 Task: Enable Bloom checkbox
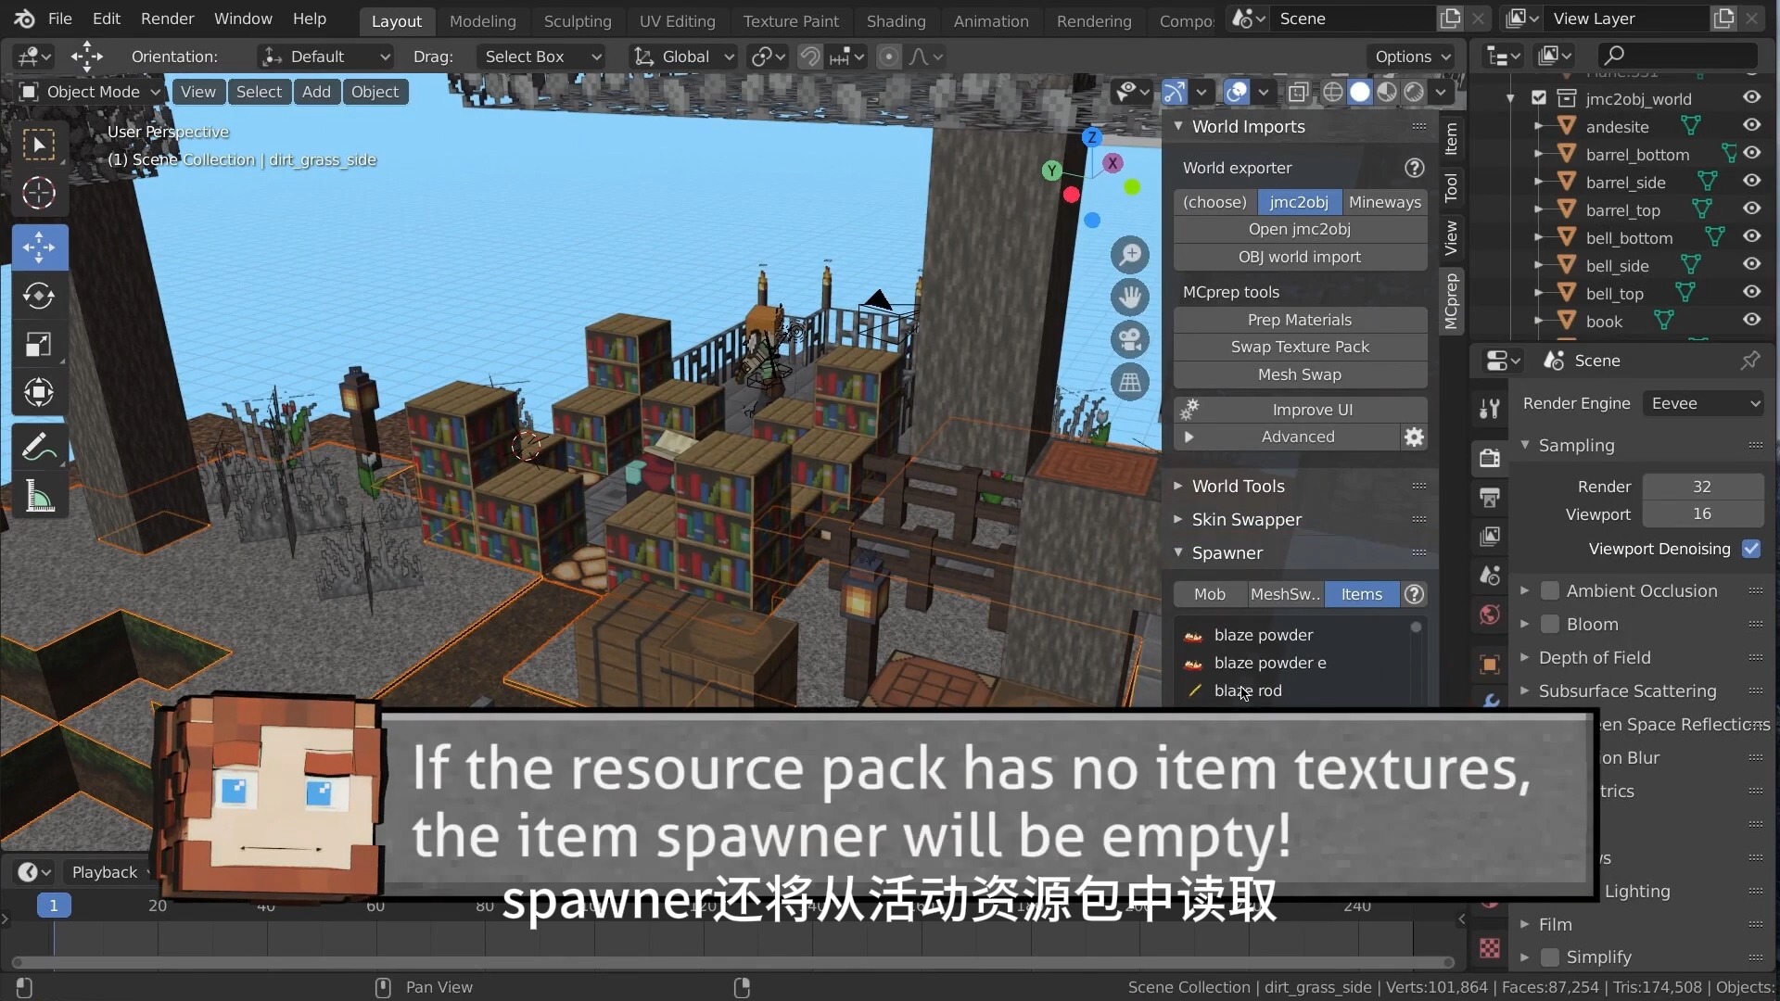pyautogui.click(x=1549, y=624)
